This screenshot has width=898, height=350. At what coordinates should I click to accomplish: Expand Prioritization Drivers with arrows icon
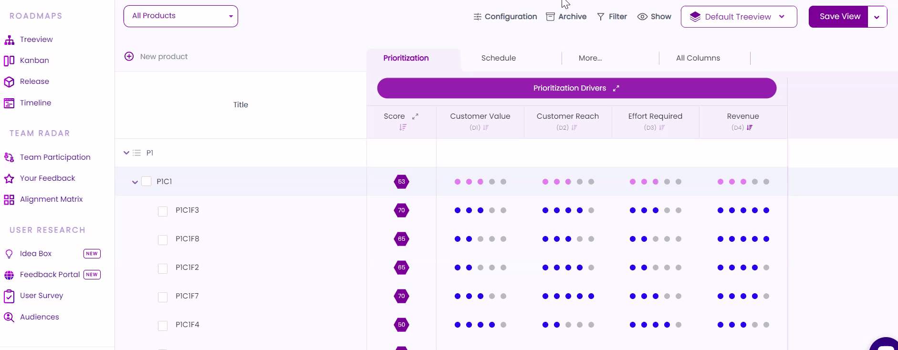pos(616,88)
